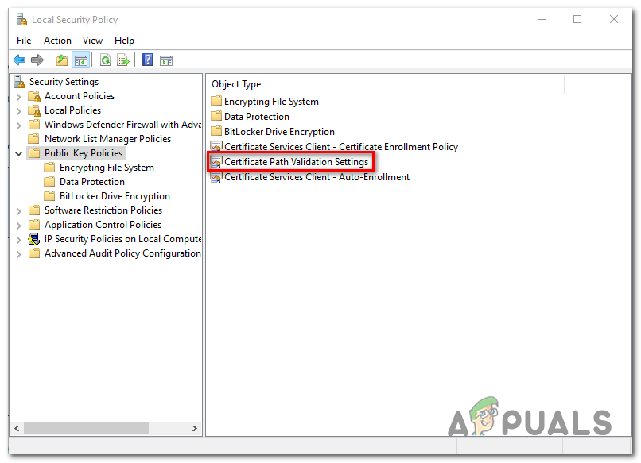This screenshot has height=463, width=641.
Task: Select Certificate Services Client - Auto-Enrollment
Action: [317, 177]
